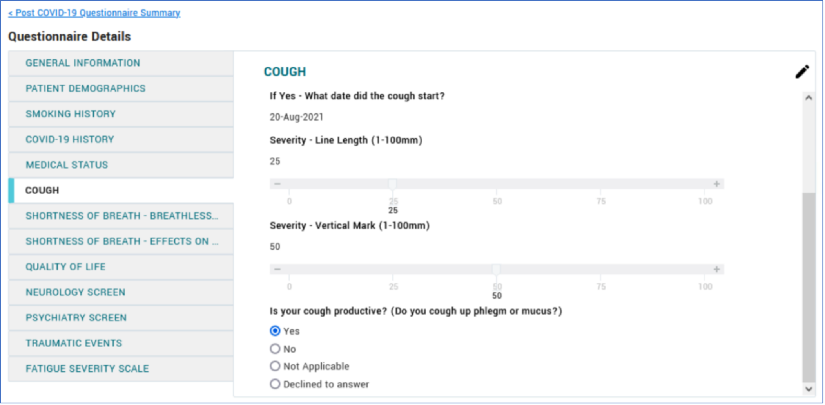This screenshot has height=405, width=825.
Task: Click minus on Line Length slider
Action: pyautogui.click(x=277, y=184)
